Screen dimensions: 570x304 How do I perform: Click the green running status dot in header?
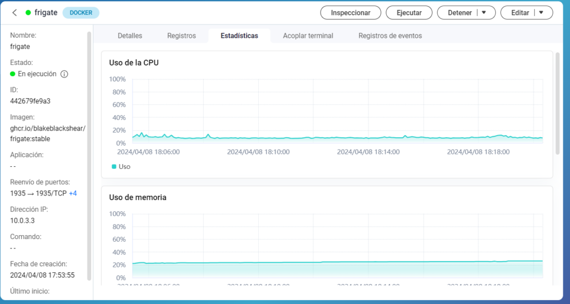point(28,13)
